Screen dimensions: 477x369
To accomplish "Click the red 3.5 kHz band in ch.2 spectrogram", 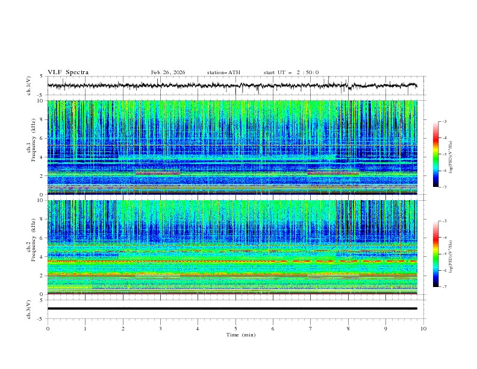I will (232, 261).
